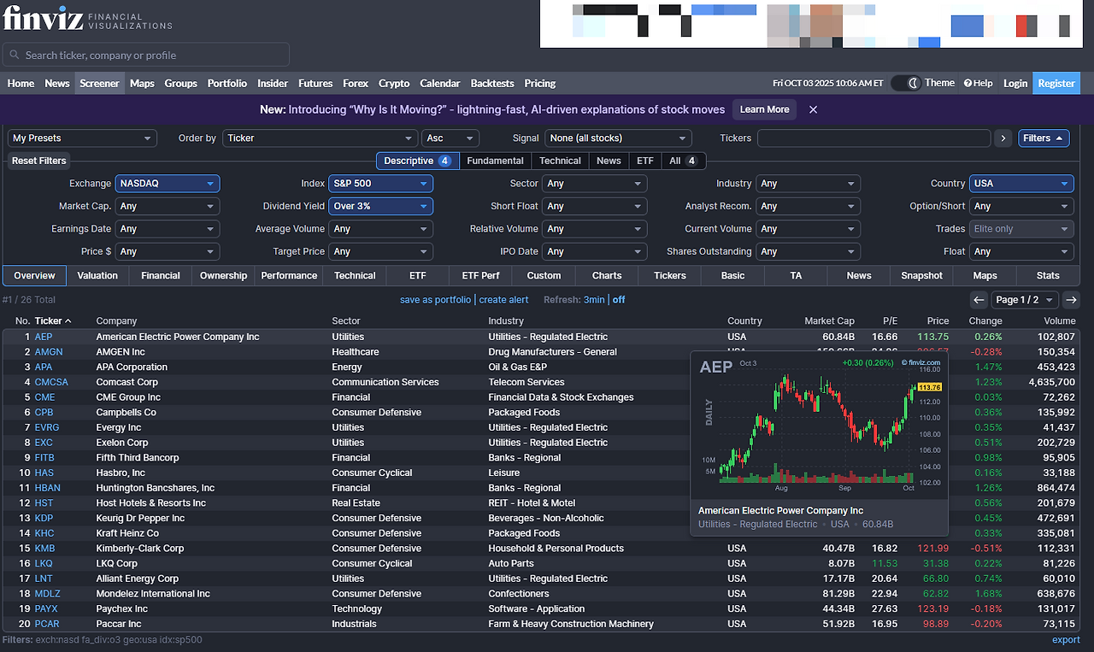Screen dimensions: 1094x652
Task: Click the Login link
Action: (1015, 83)
